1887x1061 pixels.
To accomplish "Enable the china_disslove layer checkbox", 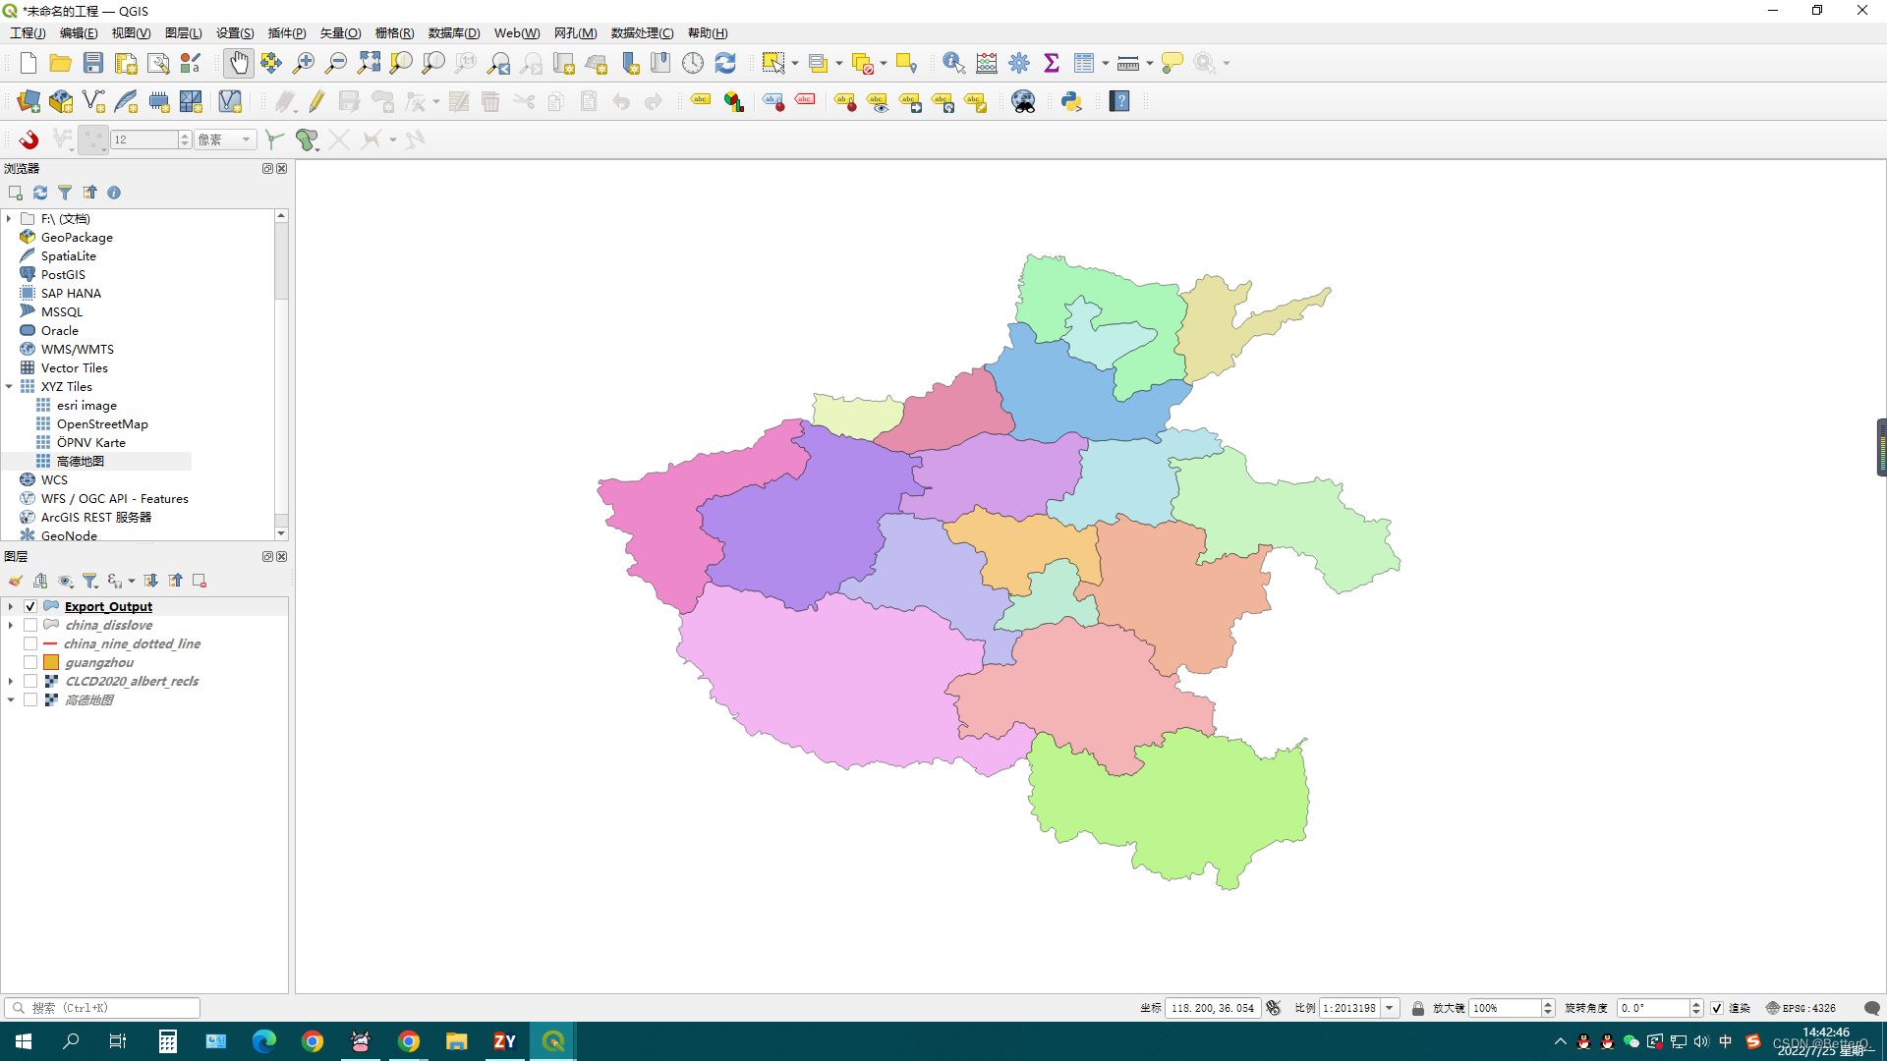I will pyautogui.click(x=30, y=625).
